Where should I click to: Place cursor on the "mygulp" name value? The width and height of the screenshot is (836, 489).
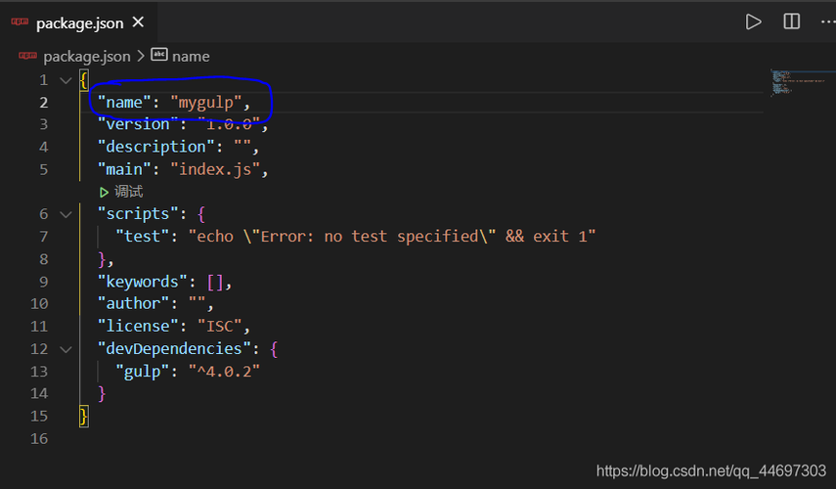[209, 102]
